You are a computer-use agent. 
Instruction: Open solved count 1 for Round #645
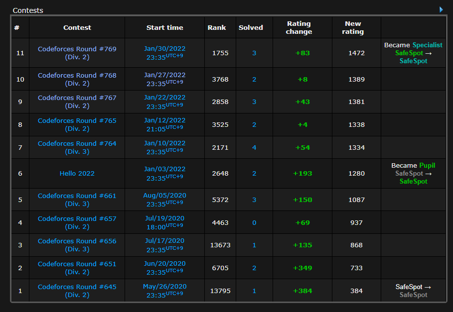coord(254,291)
